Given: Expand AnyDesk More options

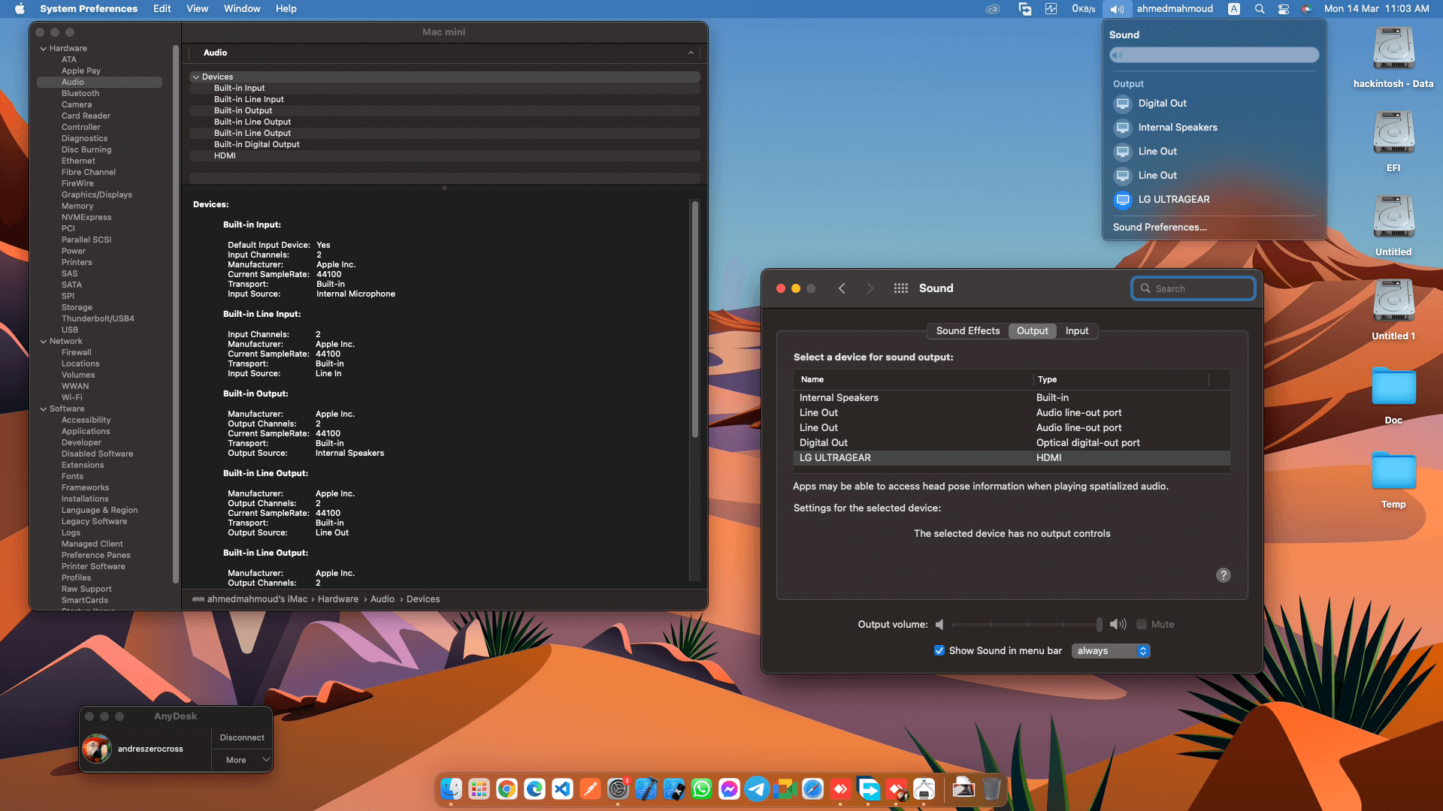Looking at the screenshot, I should [x=242, y=760].
